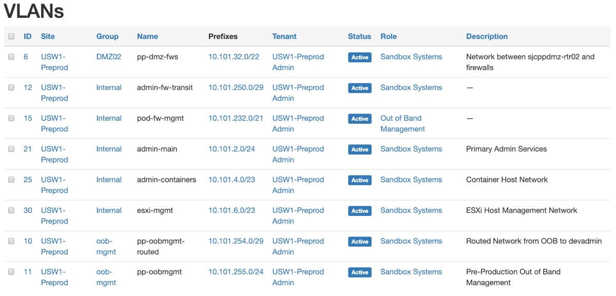616x296 pixels.
Task: Sort table by ID column header
Action: click(x=28, y=36)
